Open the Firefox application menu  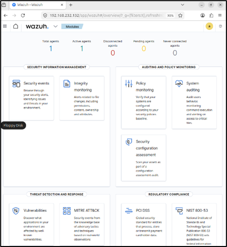point(220,15)
